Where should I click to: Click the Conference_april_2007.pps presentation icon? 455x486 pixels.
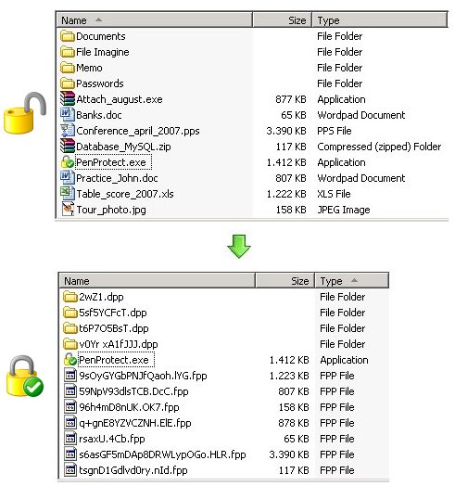tap(68, 131)
